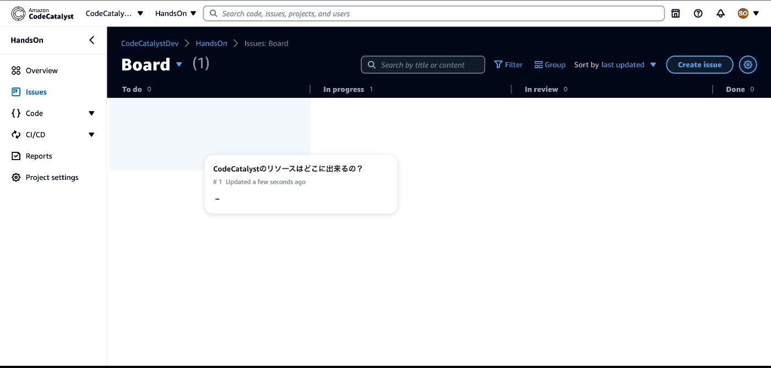
Task: Collapse the HandsOn sidebar with chevron
Action: click(x=91, y=40)
